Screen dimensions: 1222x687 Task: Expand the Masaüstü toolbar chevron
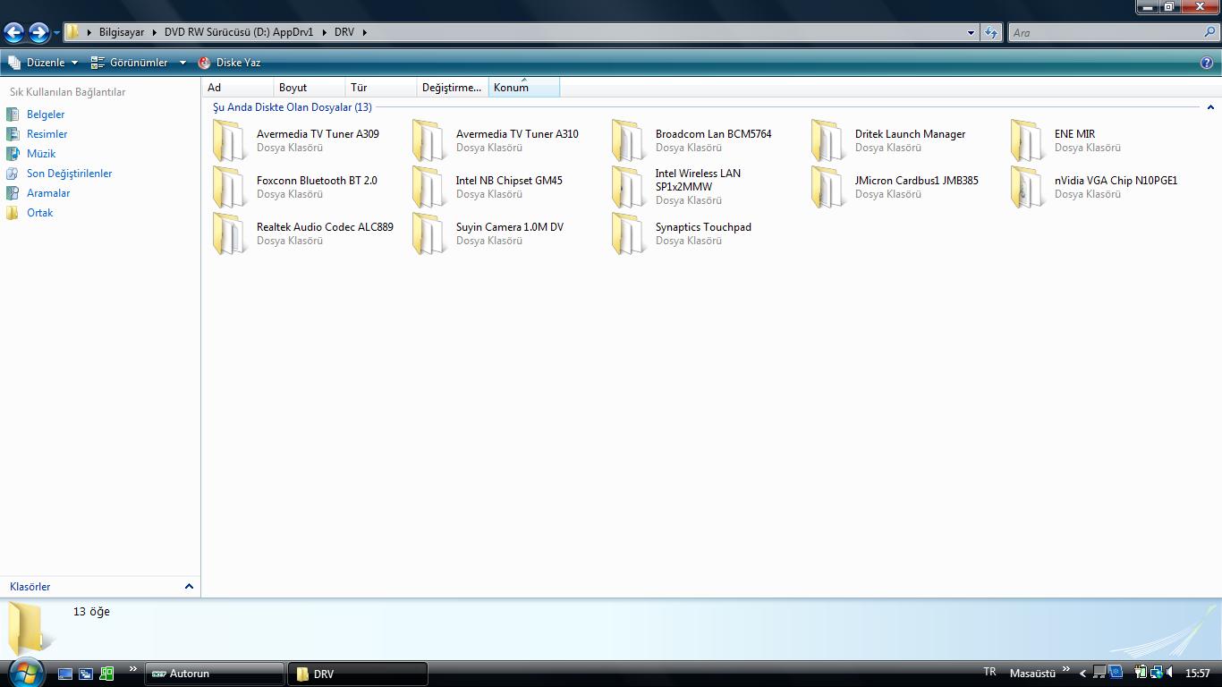pos(1065,668)
